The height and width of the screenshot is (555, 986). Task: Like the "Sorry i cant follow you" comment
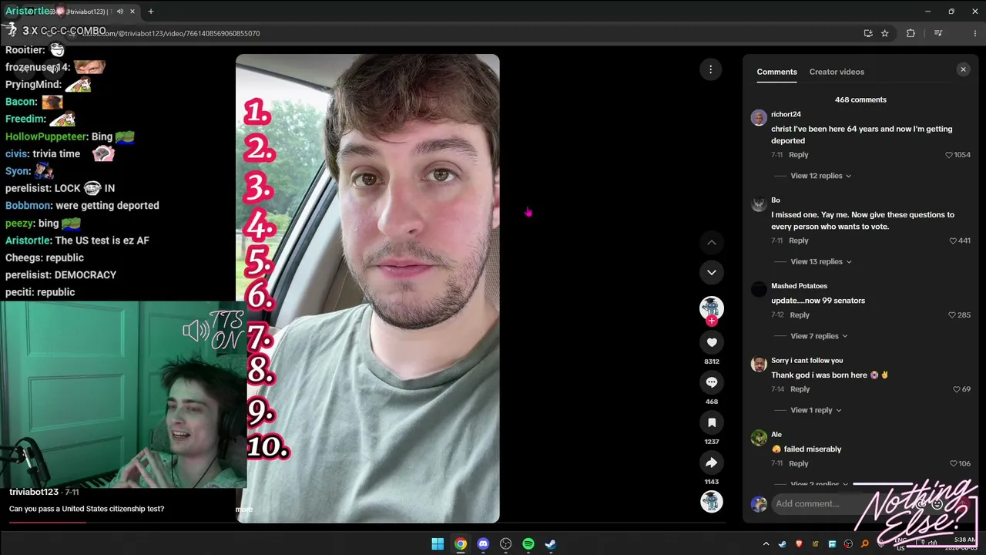tap(957, 389)
